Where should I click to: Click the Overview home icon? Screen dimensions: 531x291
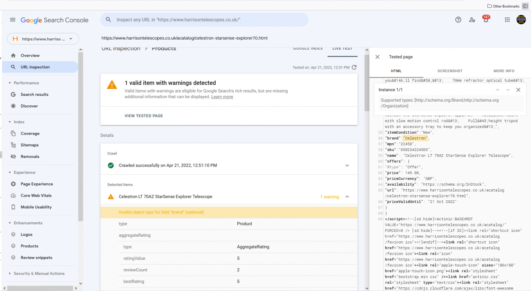click(13, 55)
